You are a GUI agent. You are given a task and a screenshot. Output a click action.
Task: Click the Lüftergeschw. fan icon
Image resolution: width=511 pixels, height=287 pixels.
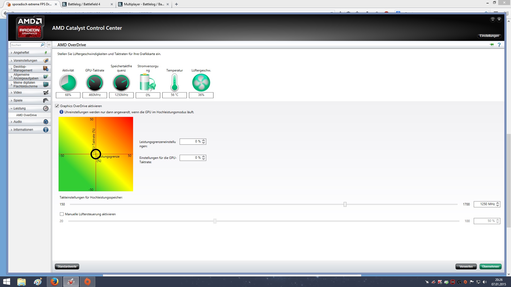(201, 82)
